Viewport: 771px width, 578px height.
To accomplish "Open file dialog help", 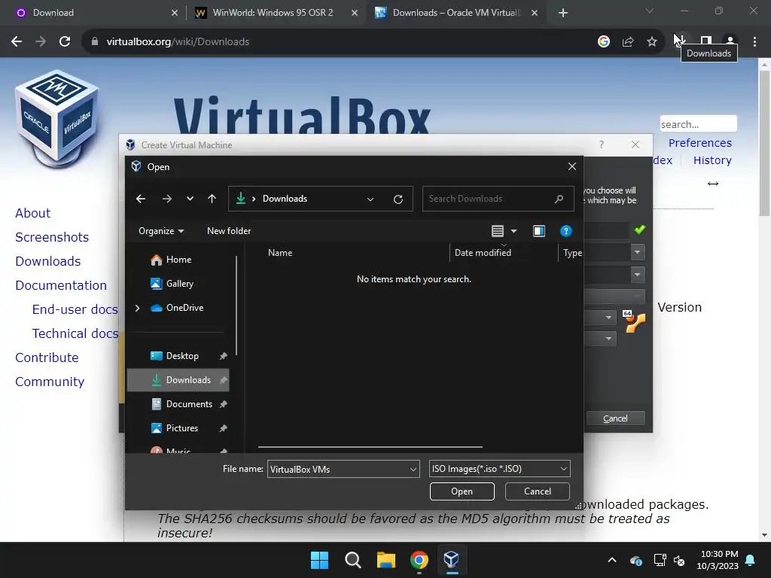I will [566, 231].
